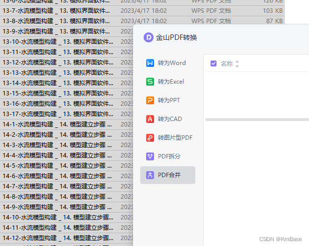This screenshot has height=246, width=309.
Task: Toggle the select-all checkbox beside 名称
Action: coord(214,63)
